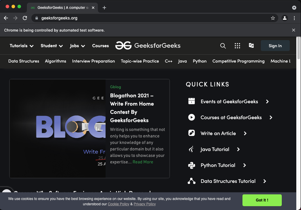Open the Java topic in the nav bar
The height and width of the screenshot is (210, 301).
tap(182, 61)
